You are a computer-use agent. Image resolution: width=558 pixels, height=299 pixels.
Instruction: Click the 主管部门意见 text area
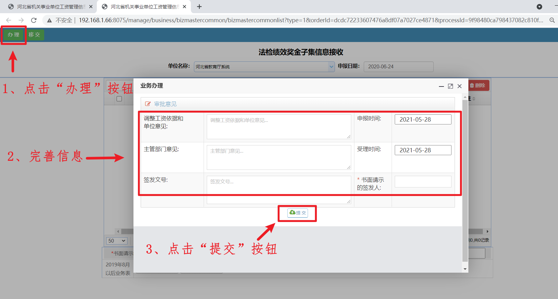(279, 157)
